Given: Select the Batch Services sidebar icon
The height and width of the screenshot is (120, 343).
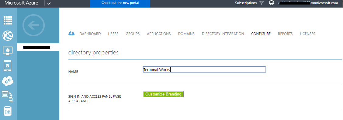Looking at the screenshot, I should tap(8, 96).
